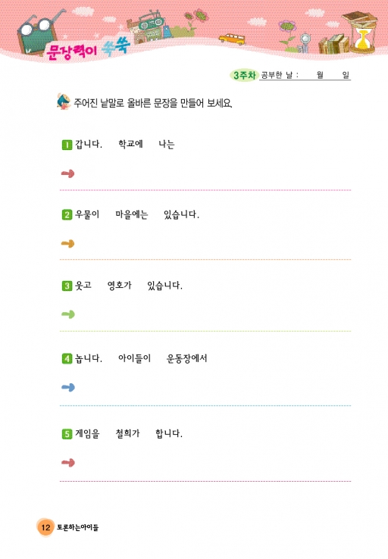Click the green number 3 badge
The height and width of the screenshot is (559, 388).
67,286
